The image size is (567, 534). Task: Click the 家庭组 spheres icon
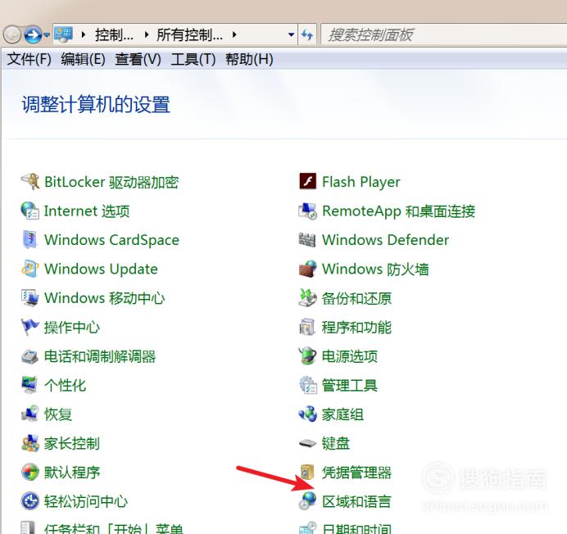pyautogui.click(x=308, y=414)
